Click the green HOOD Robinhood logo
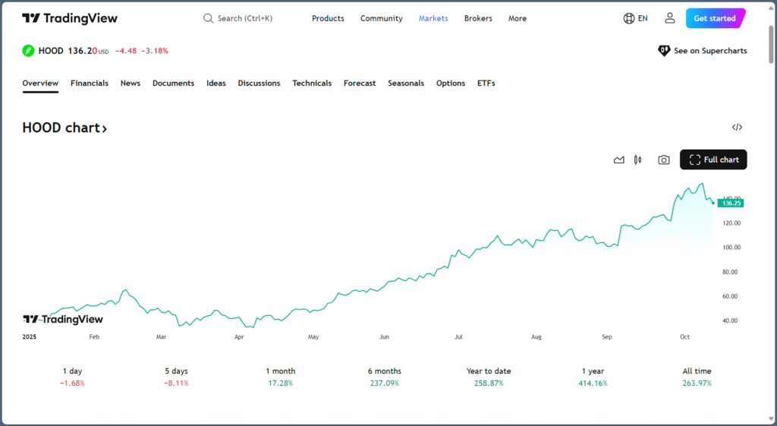Image resolution: width=777 pixels, height=426 pixels. point(28,51)
